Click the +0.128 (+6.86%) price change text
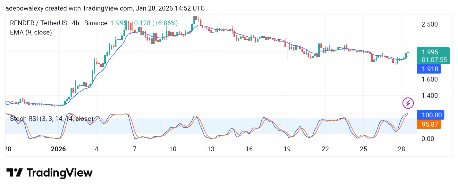 156,23
